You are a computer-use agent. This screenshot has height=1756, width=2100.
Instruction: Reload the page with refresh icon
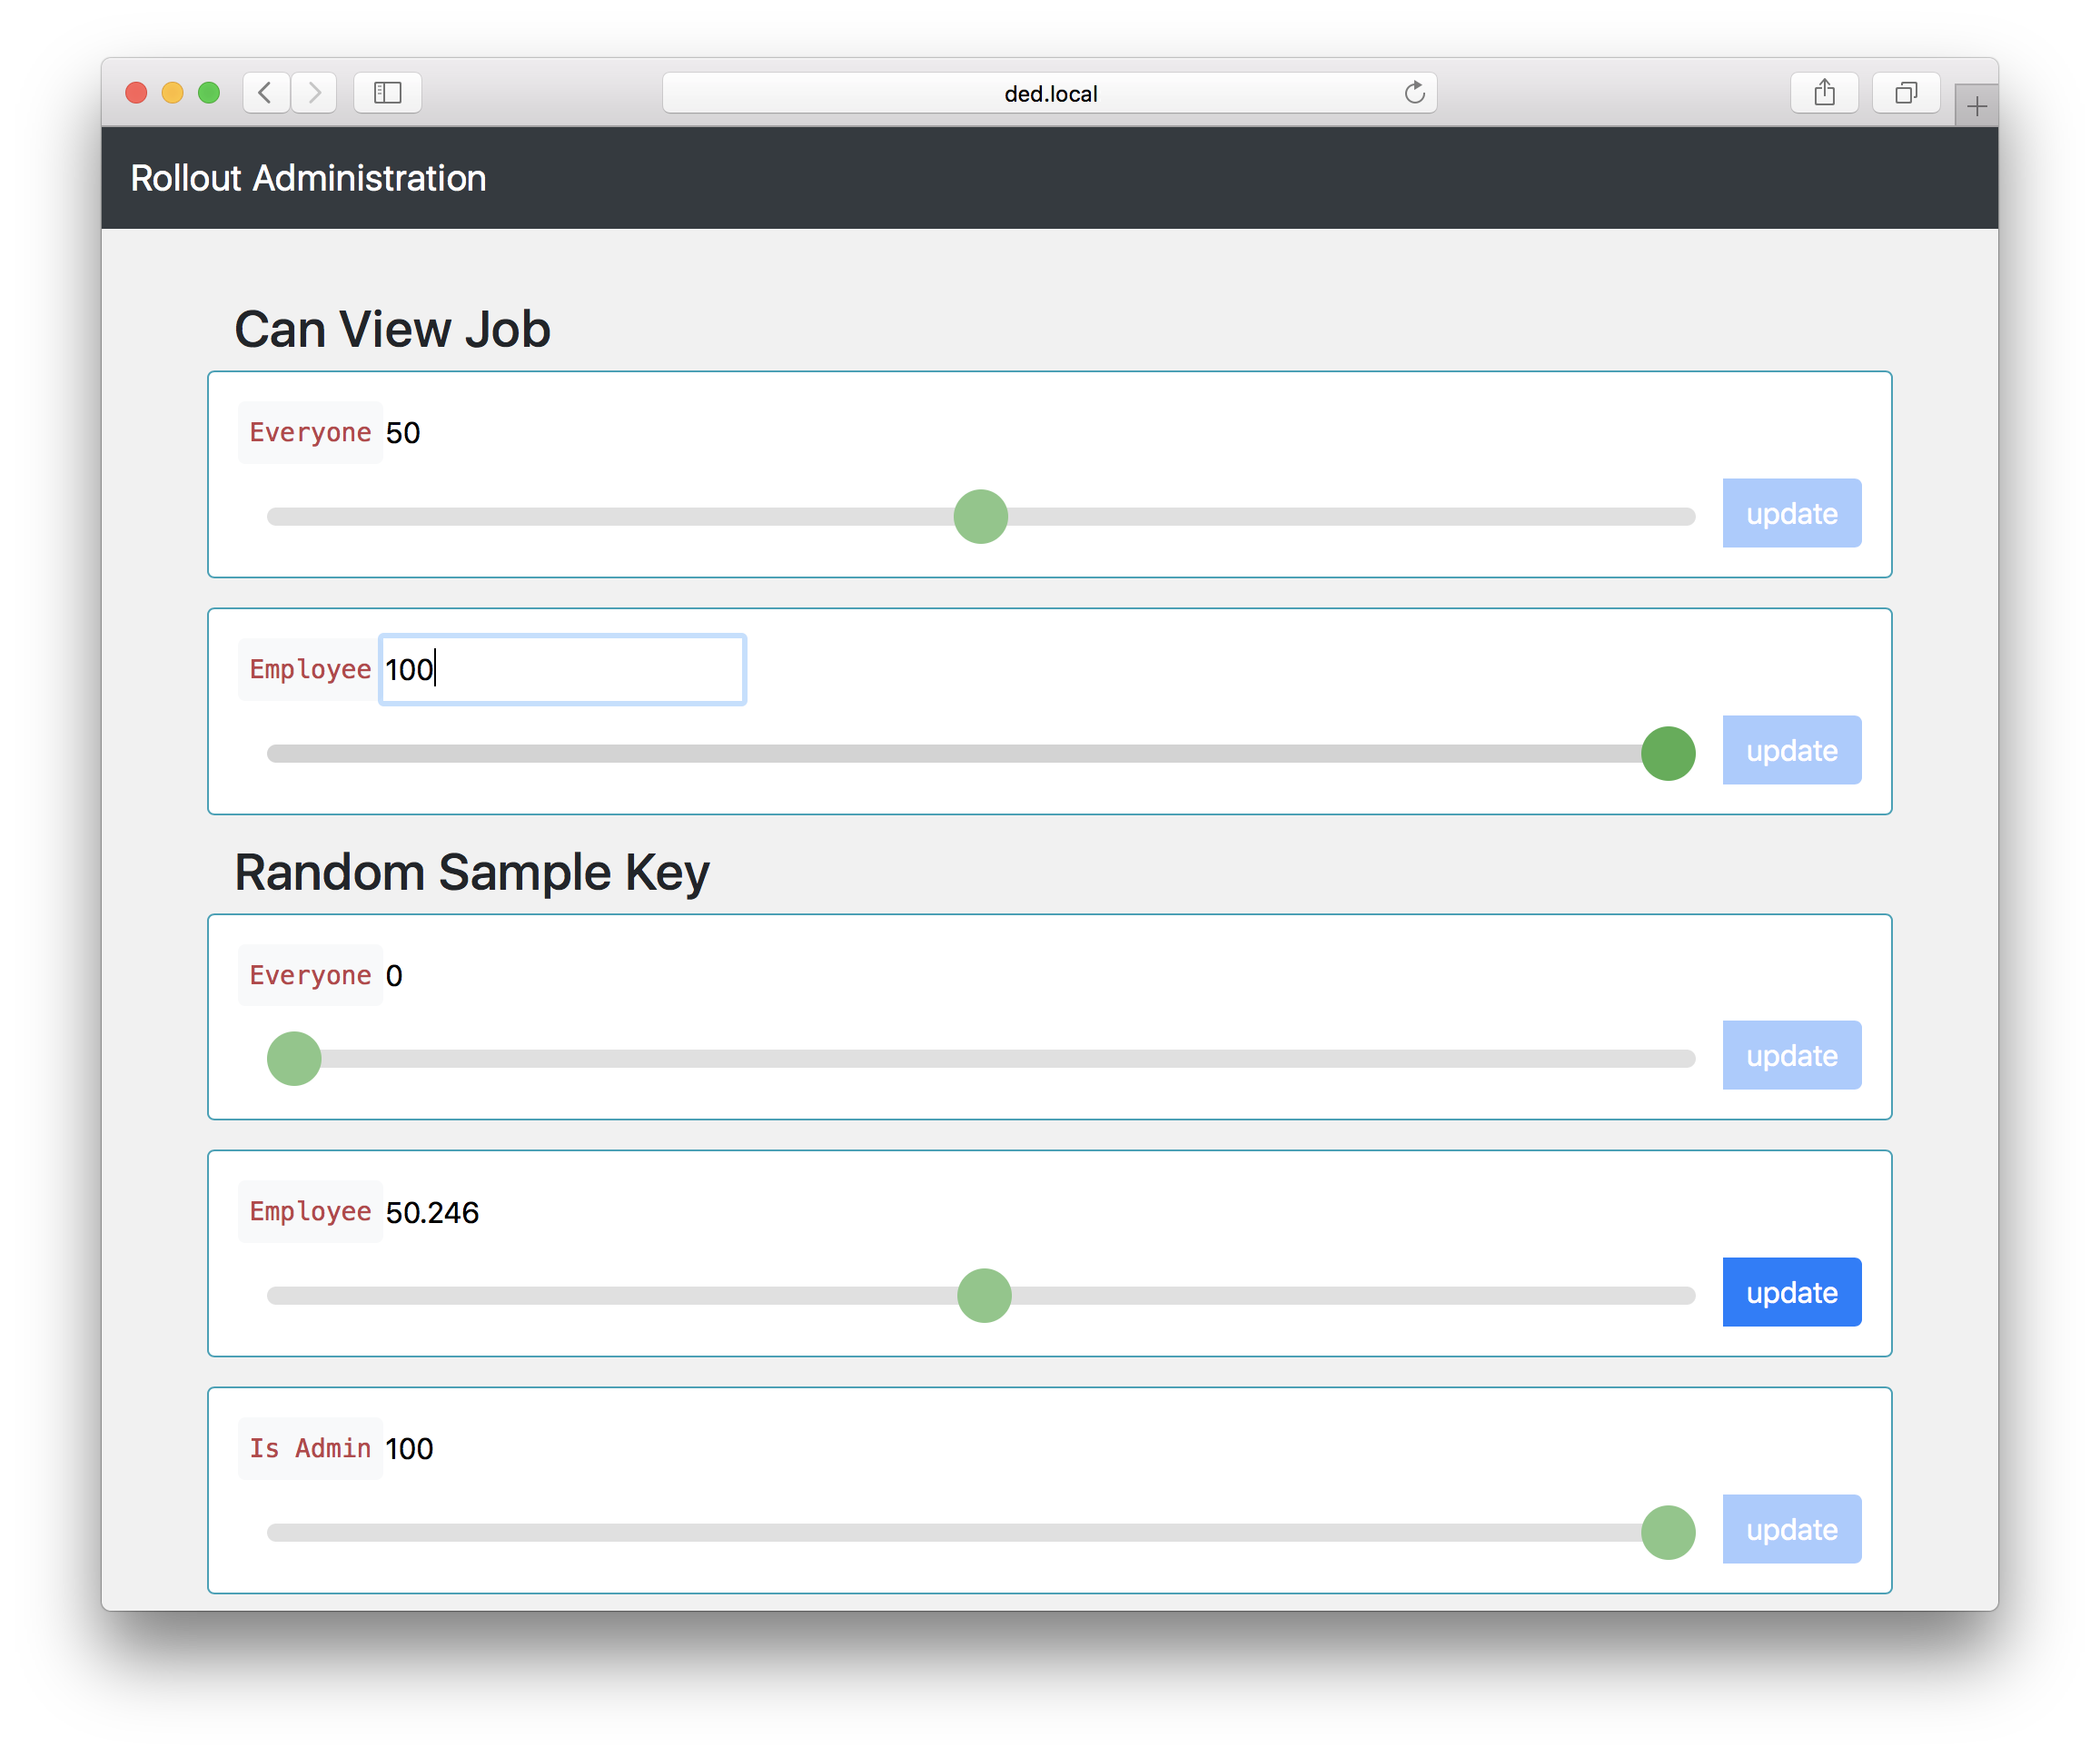(1414, 93)
